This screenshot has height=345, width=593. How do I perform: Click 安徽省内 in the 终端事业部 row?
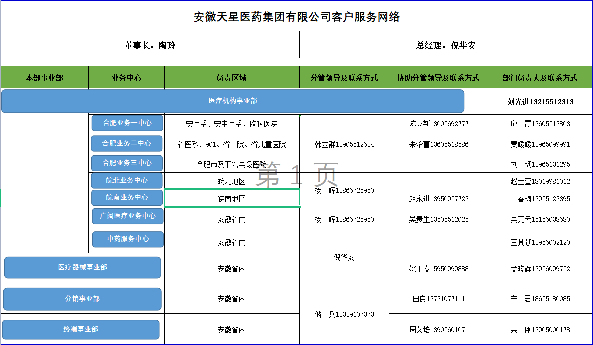232,329
